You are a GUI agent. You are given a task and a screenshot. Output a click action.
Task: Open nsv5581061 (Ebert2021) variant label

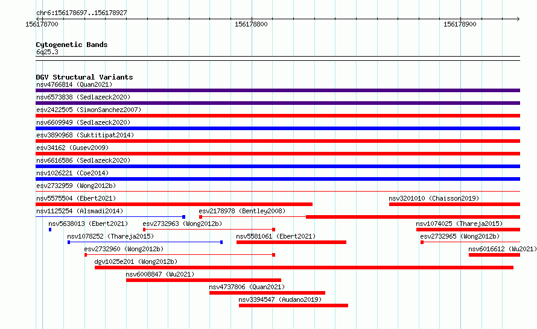point(276,236)
